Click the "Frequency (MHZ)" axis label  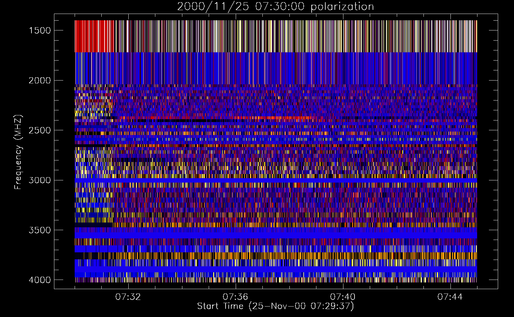point(18,152)
